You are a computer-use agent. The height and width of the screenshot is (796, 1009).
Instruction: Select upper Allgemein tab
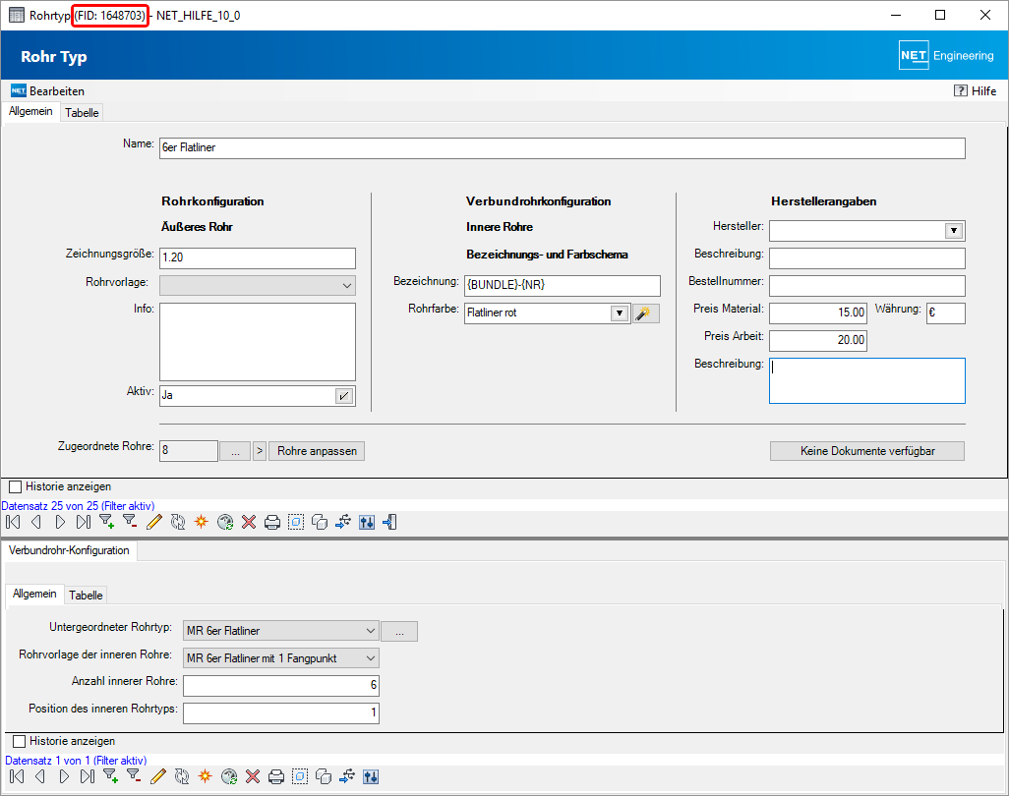coord(30,111)
